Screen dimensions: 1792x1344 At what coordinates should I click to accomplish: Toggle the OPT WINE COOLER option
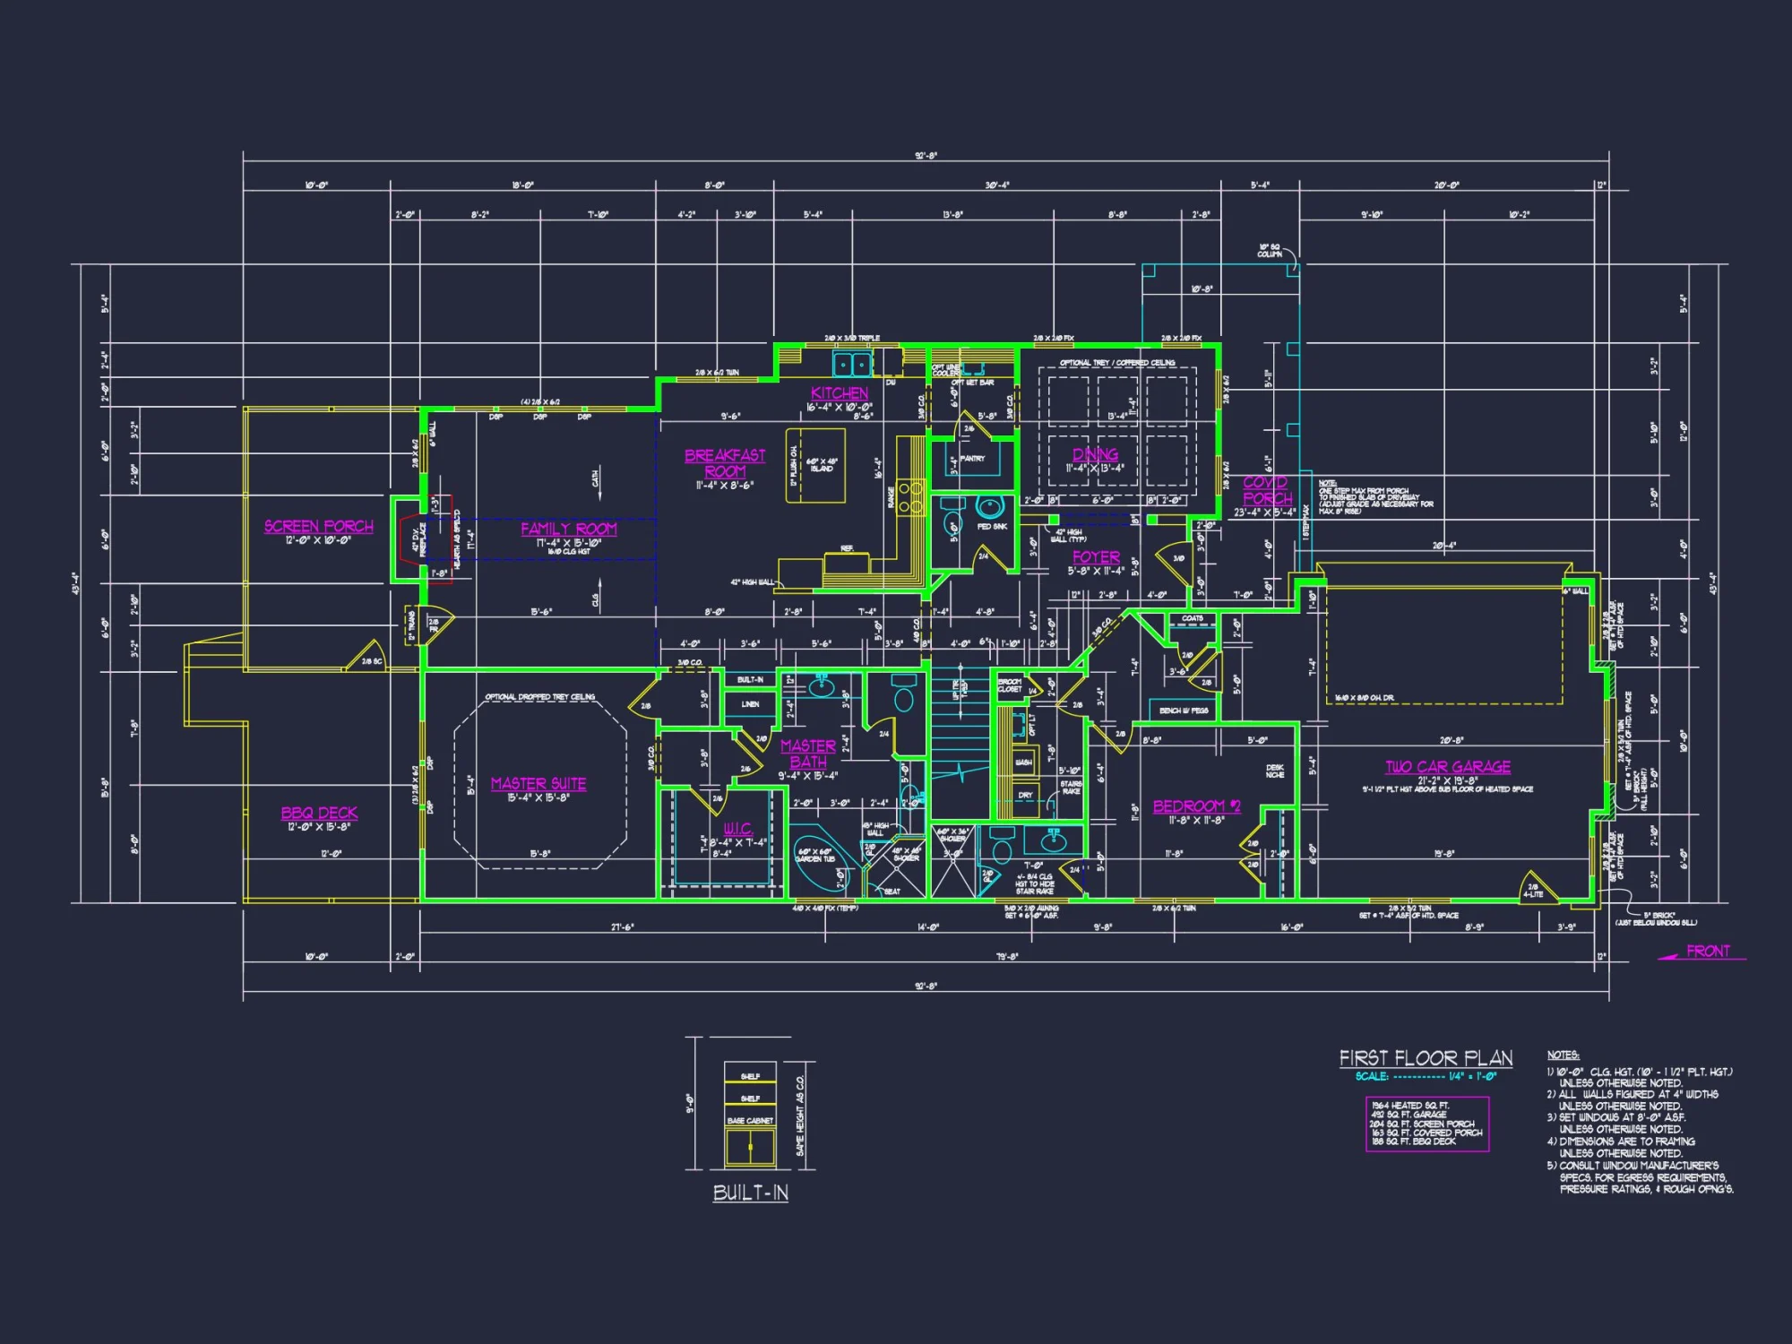948,368
